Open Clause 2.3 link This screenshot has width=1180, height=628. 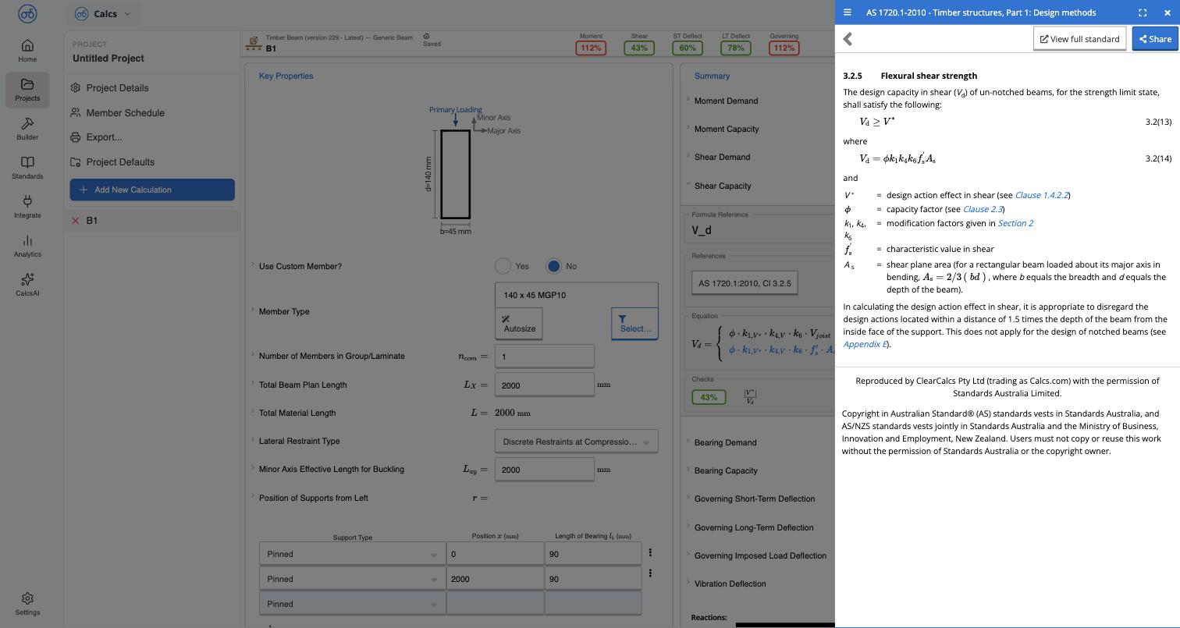pyautogui.click(x=983, y=209)
